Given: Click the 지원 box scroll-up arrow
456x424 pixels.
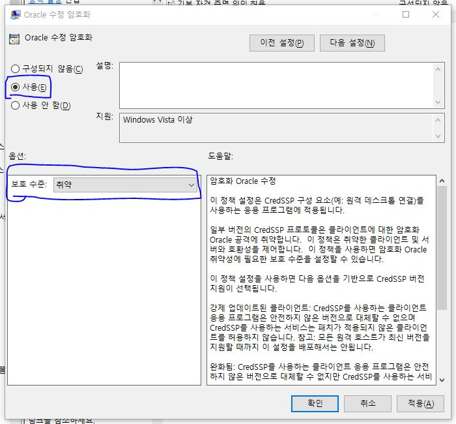Looking at the screenshot, I should pos(438,120).
